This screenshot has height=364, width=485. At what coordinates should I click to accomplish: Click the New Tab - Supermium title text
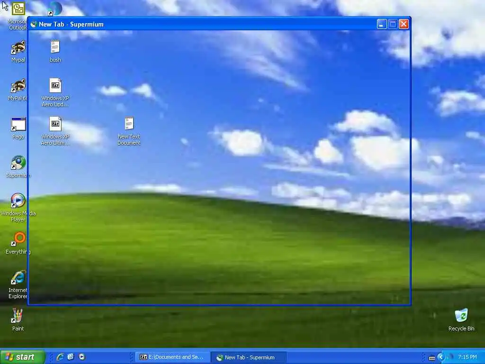tap(71, 25)
